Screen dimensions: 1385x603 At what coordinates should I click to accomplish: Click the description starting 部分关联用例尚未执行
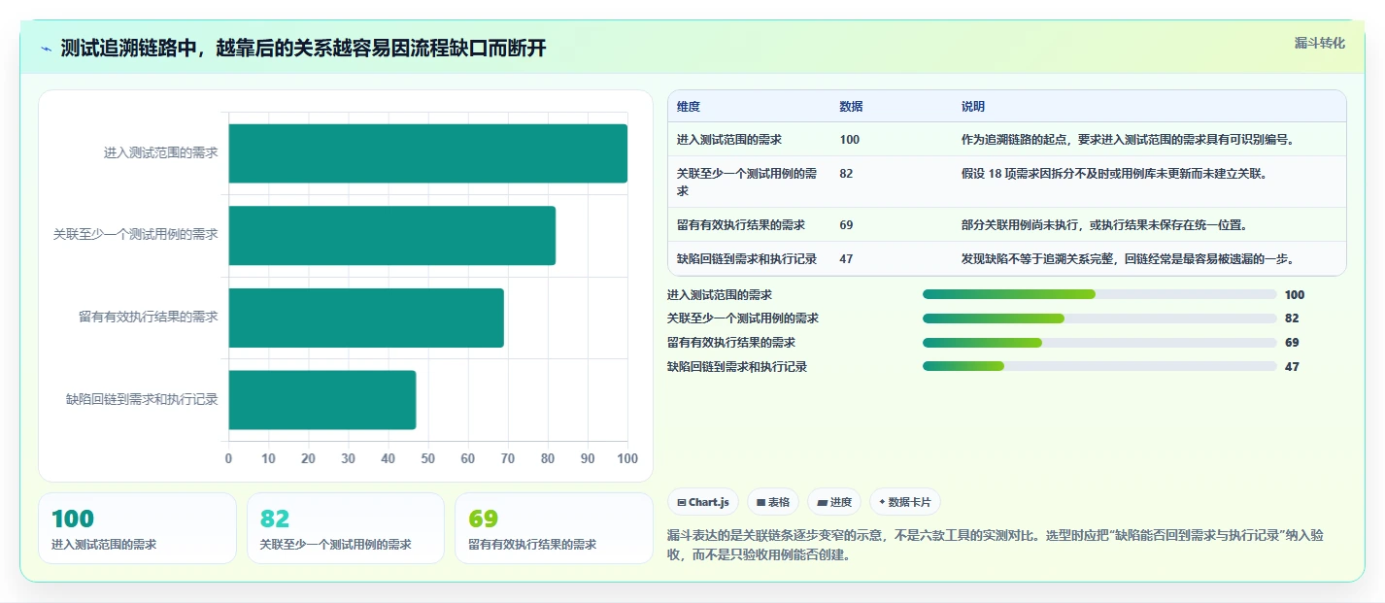point(1104,225)
